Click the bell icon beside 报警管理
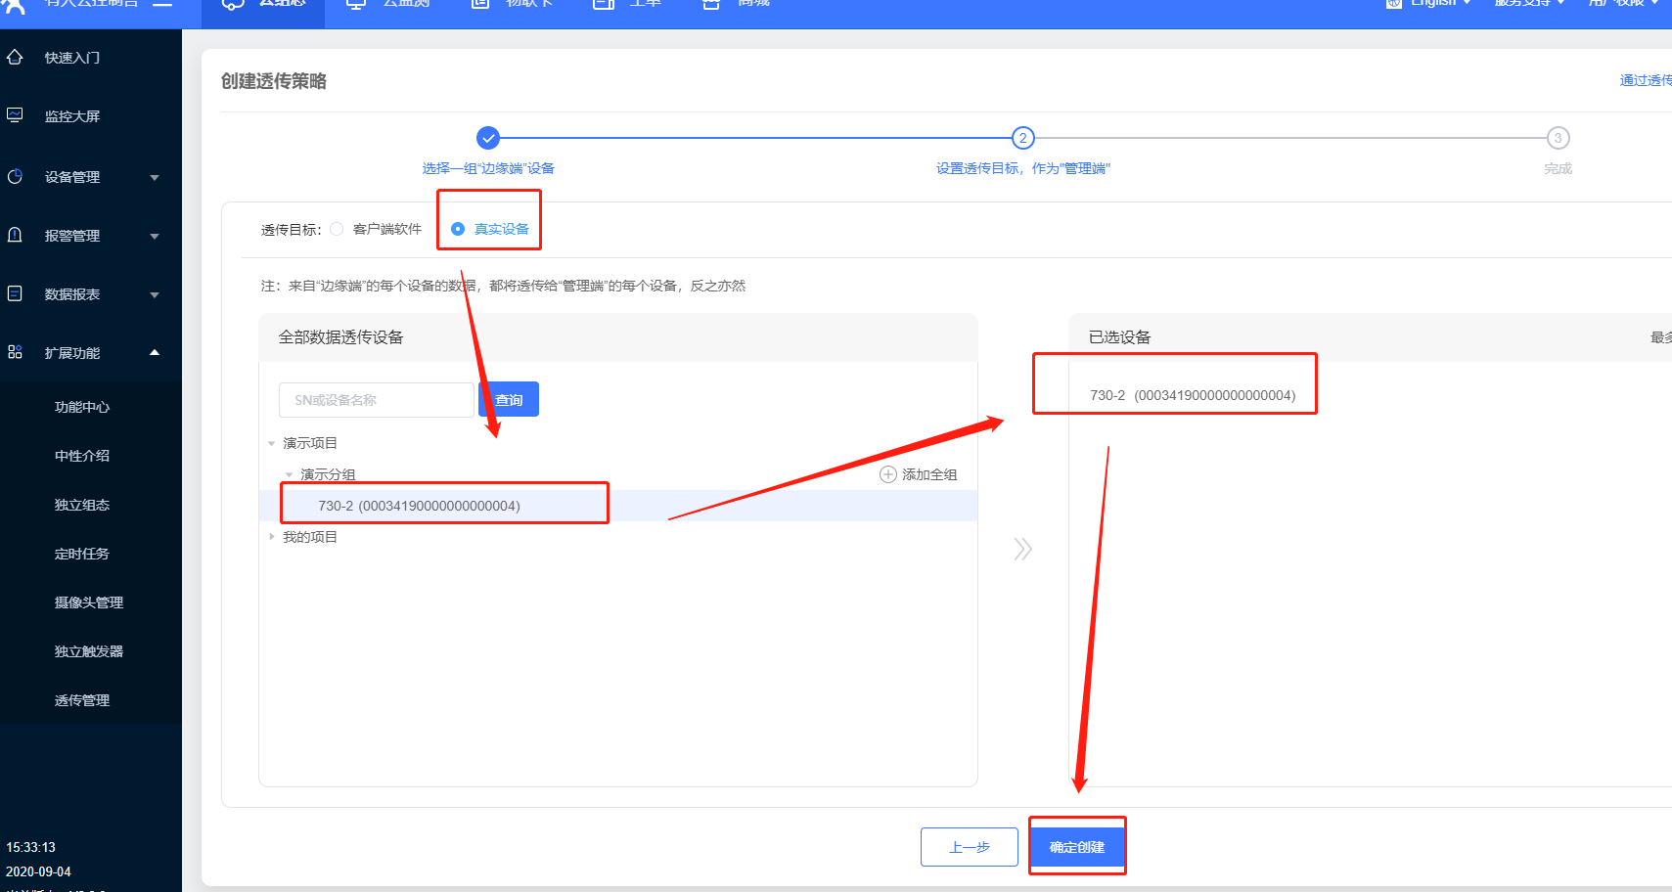1672x892 pixels. 15,236
